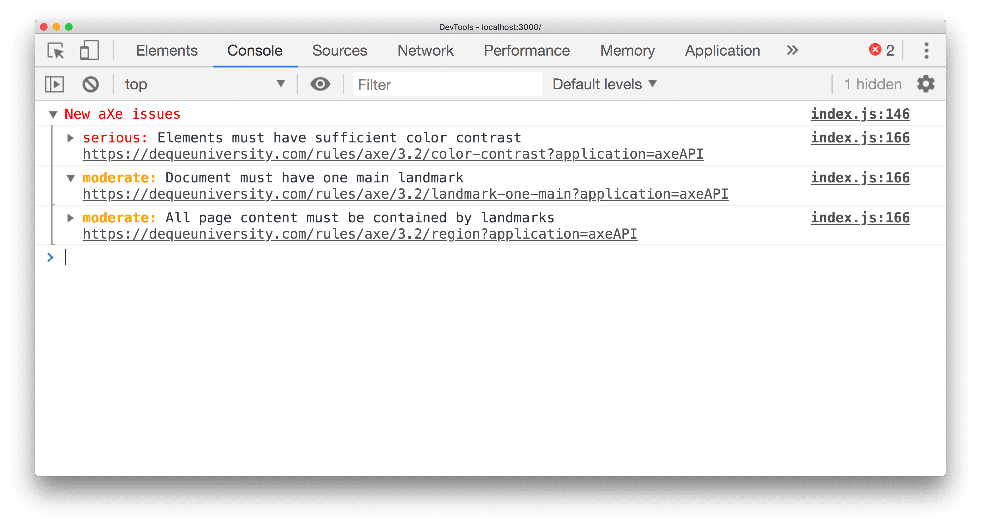Click the Clear console icon
Image resolution: width=981 pixels, height=526 pixels.
[x=91, y=84]
